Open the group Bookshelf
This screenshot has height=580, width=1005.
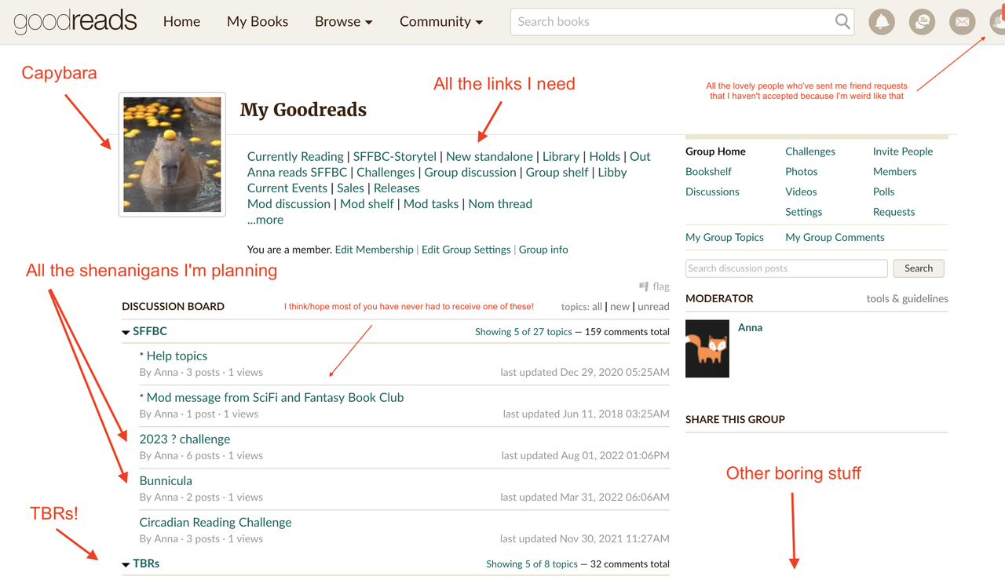click(x=708, y=172)
